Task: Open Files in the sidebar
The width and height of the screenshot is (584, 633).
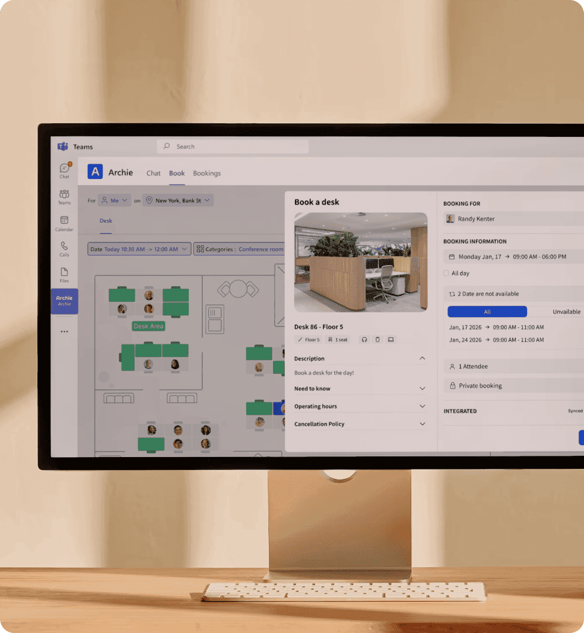Action: [64, 274]
